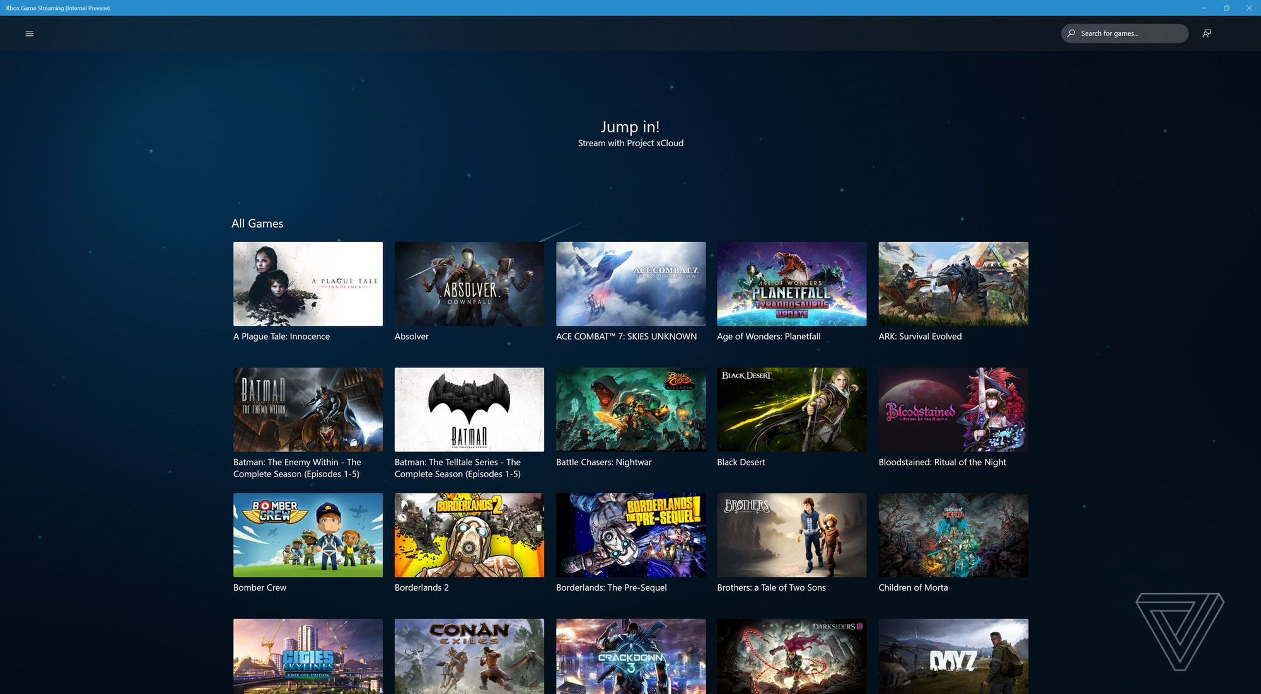1261x694 pixels.
Task: Open Jump In Stream with Project xCloud
Action: [630, 132]
